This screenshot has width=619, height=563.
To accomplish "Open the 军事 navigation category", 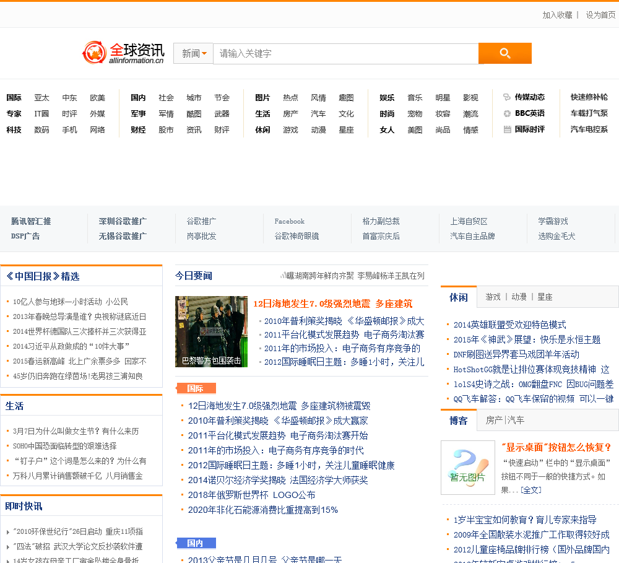I will tap(138, 114).
